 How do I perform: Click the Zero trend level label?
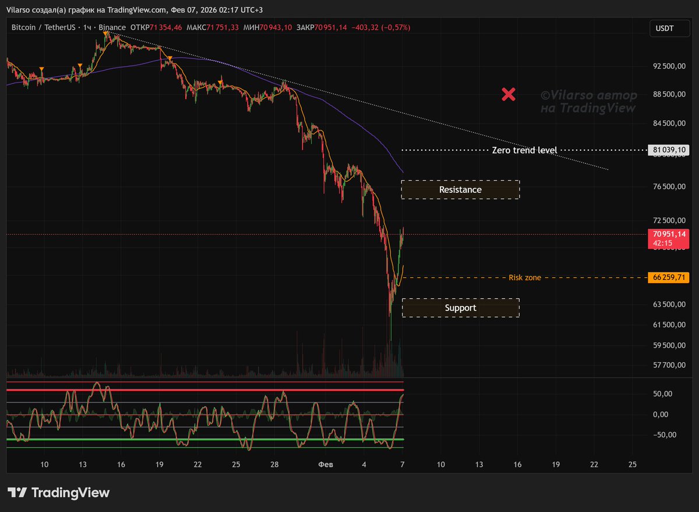click(x=524, y=150)
